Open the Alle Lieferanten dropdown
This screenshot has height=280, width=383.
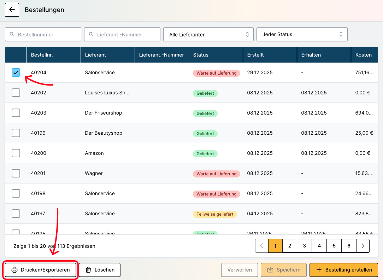208,35
